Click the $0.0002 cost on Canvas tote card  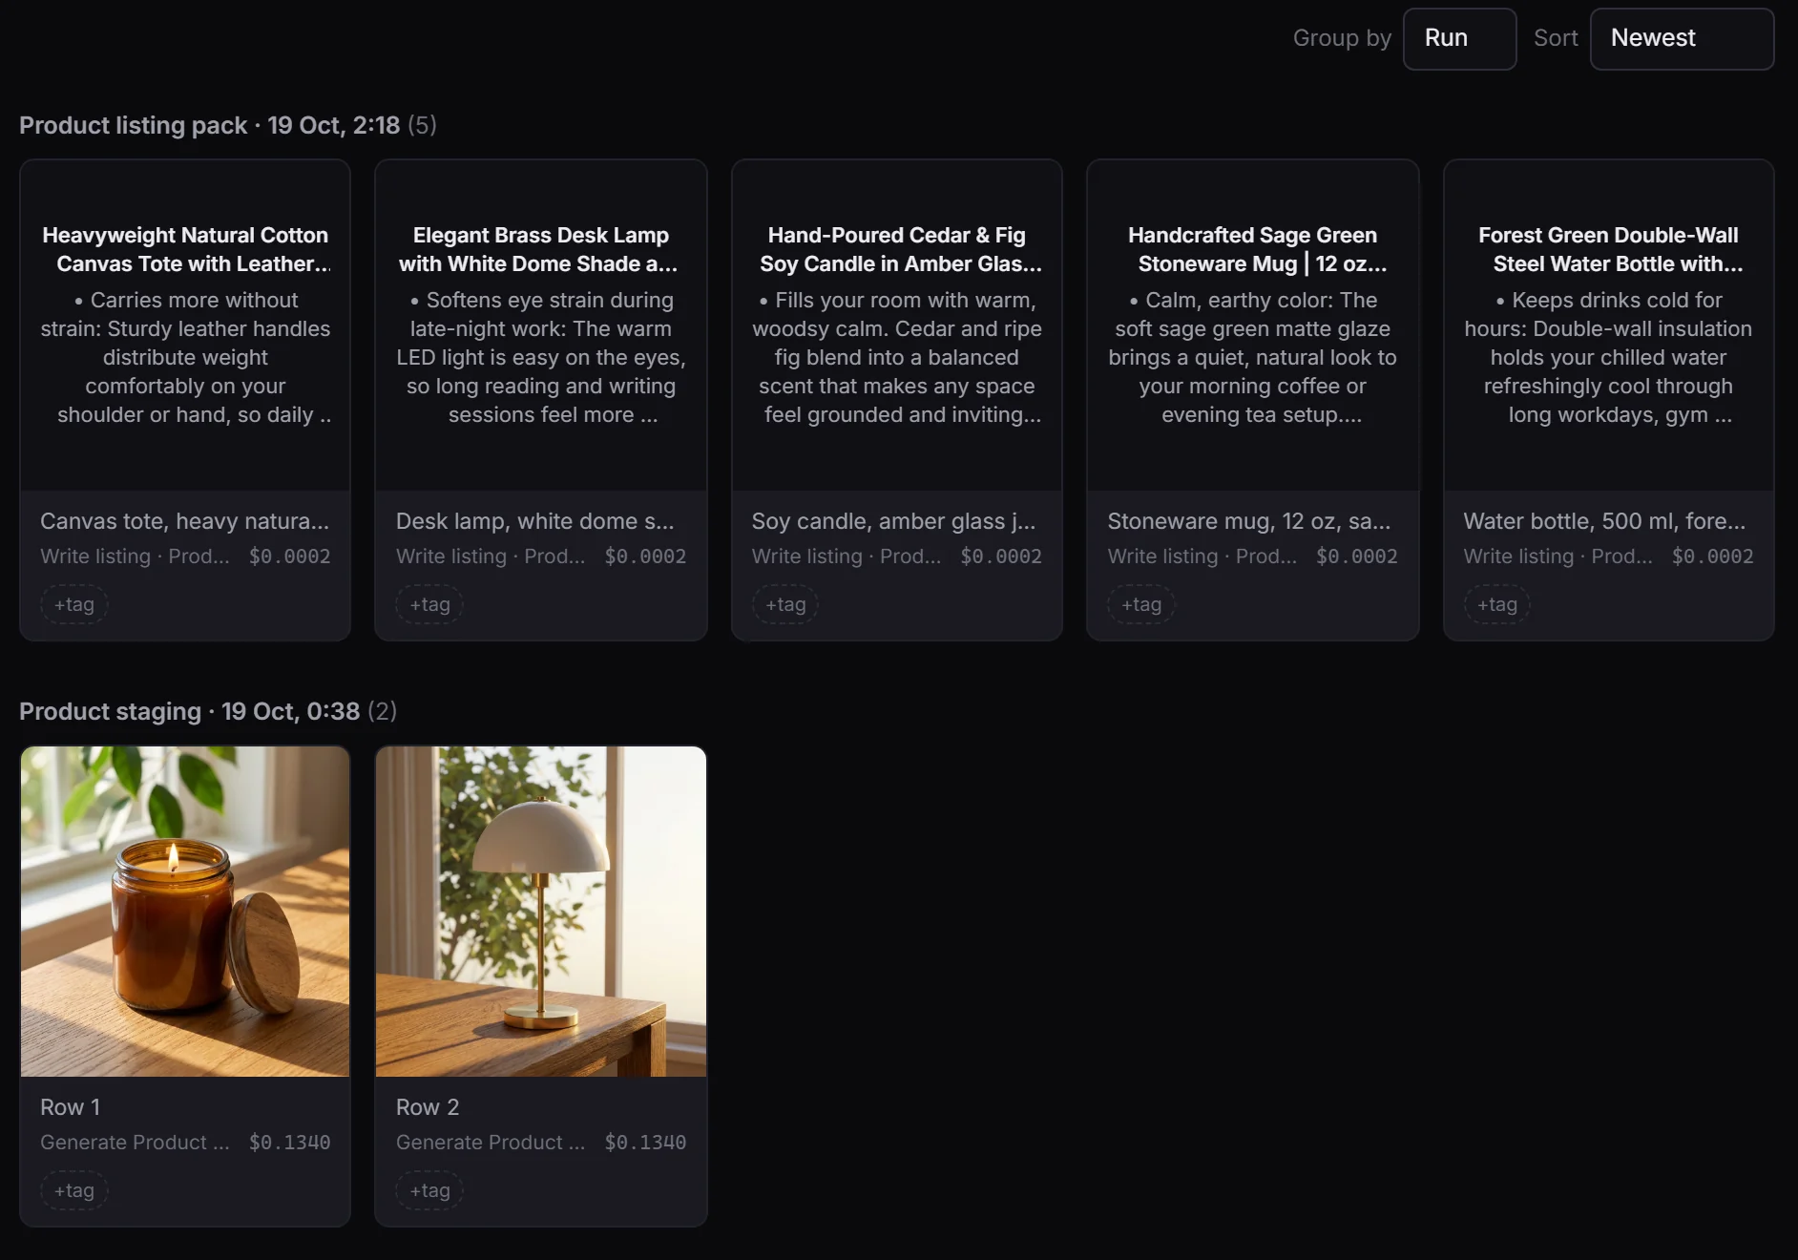(x=290, y=556)
